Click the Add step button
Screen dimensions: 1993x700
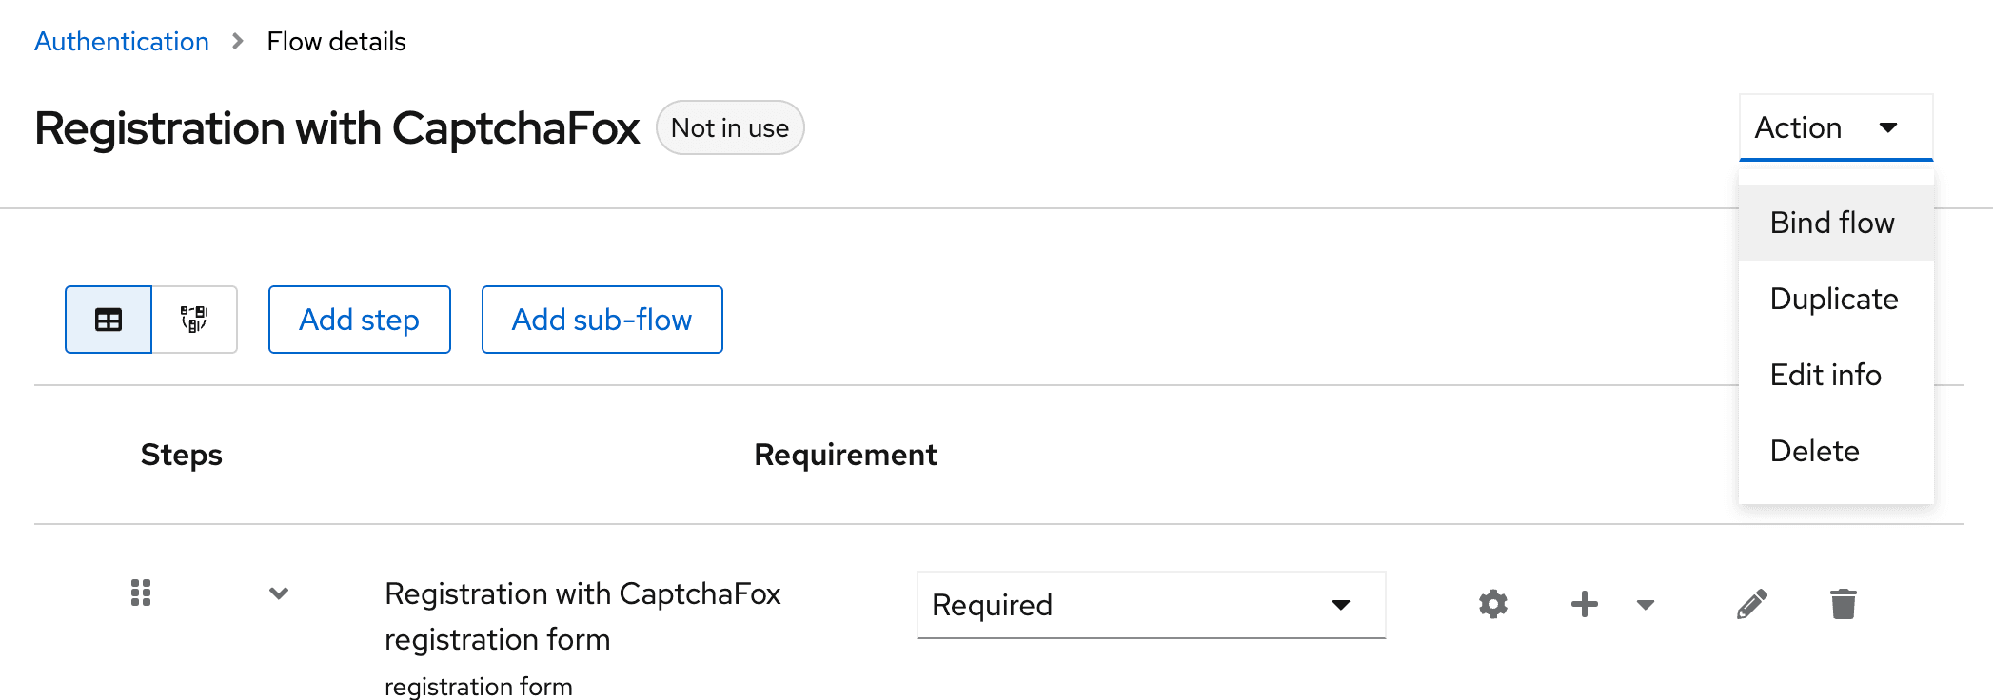pyautogui.click(x=360, y=320)
